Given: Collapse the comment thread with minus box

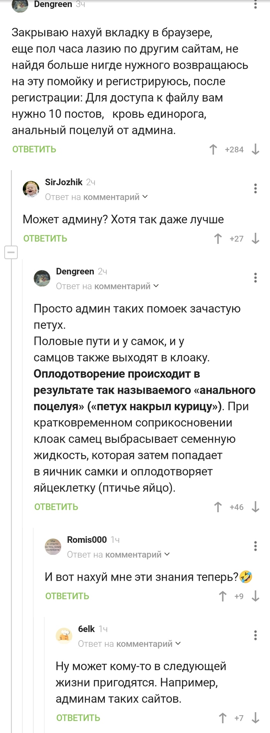Looking at the screenshot, I should [11, 253].
